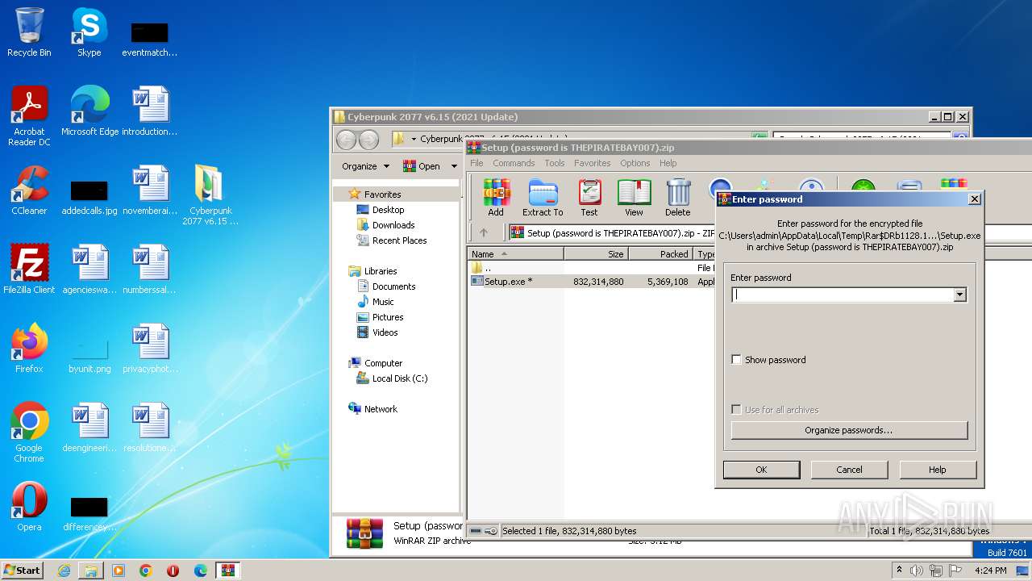Select the Firefox desktop shortcut
The height and width of the screenshot is (581, 1032).
[29, 349]
